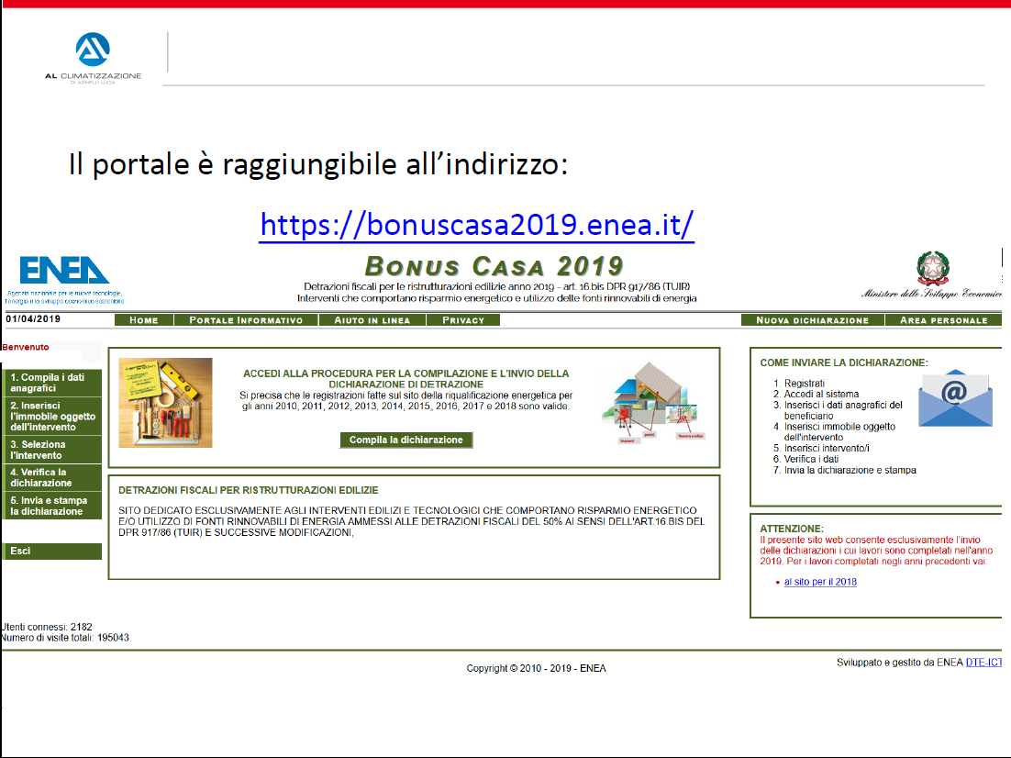The width and height of the screenshot is (1011, 758).
Task: Click the Compila la dichiarazione button
Action: tap(406, 440)
